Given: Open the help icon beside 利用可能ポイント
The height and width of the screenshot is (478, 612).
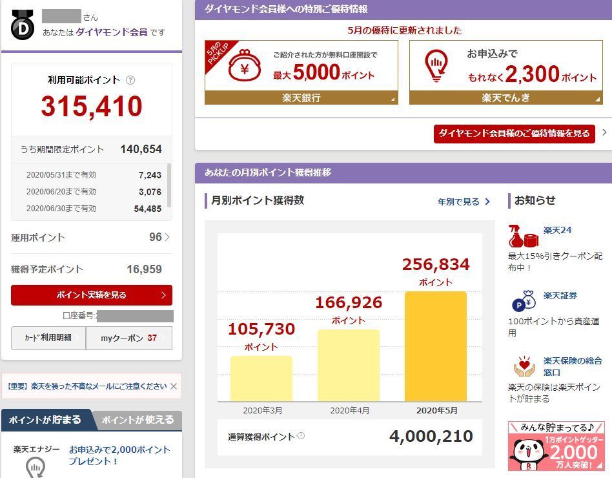Looking at the screenshot, I should click(x=130, y=81).
